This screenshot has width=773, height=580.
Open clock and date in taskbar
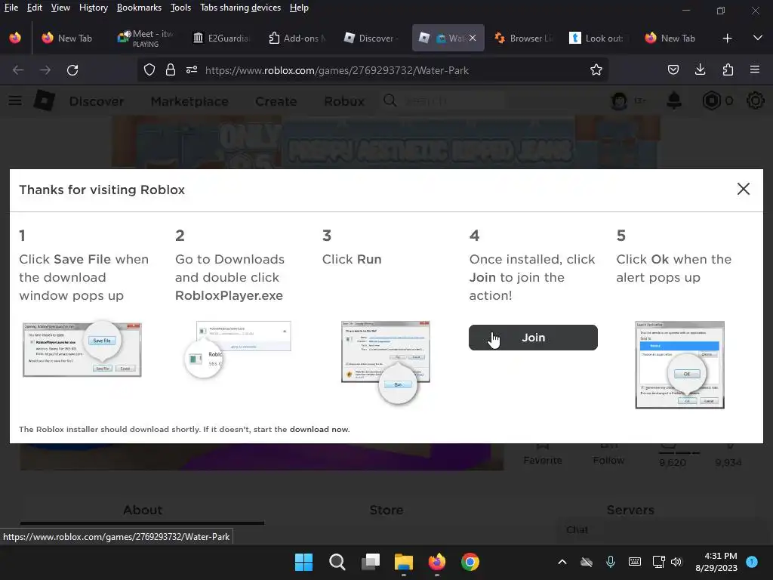pos(716,562)
